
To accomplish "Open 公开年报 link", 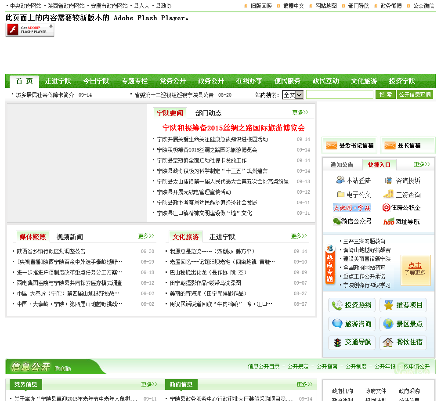I will pyautogui.click(x=385, y=366).
